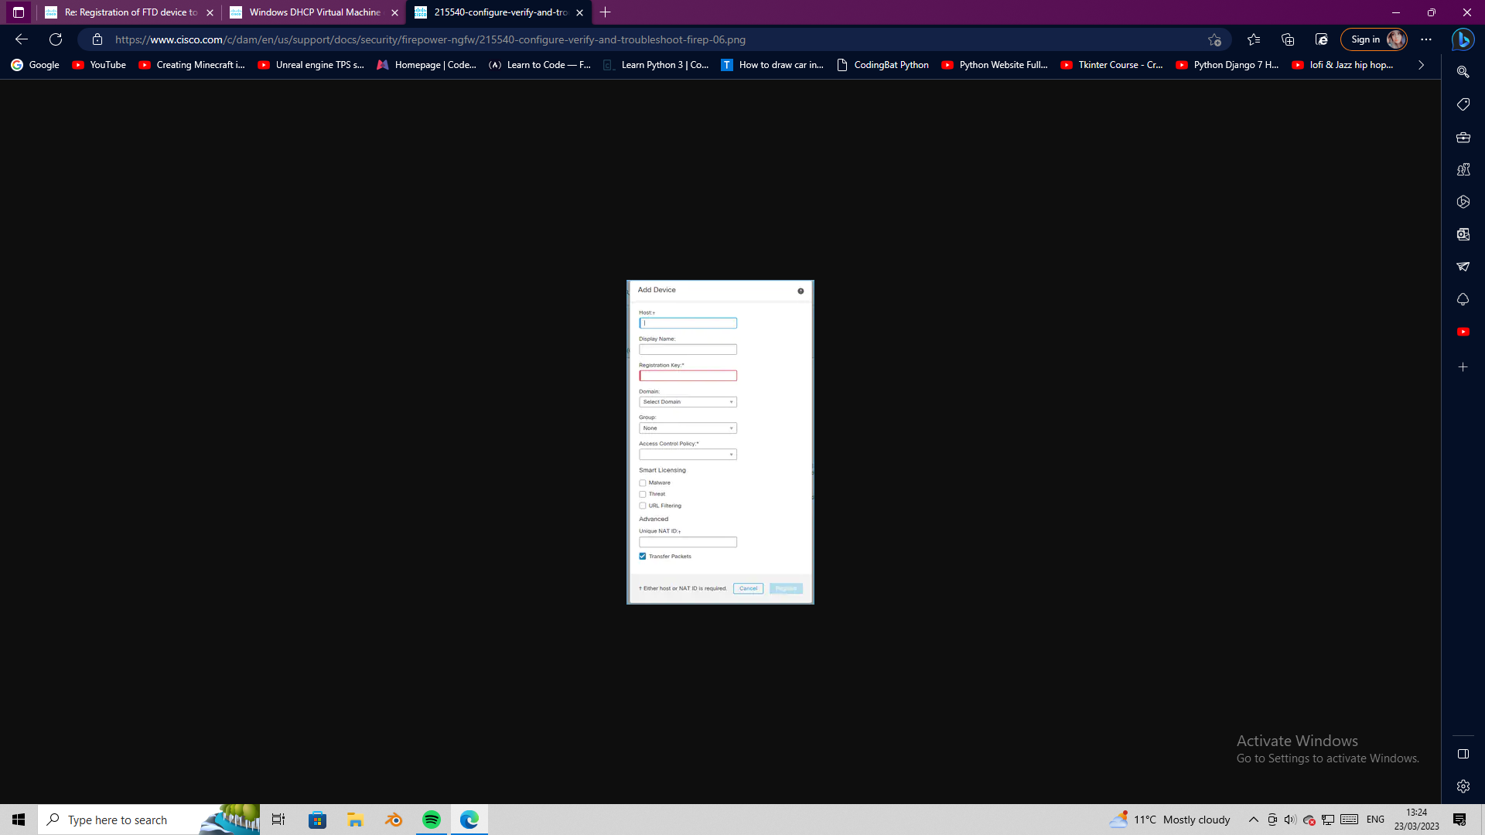This screenshot has height=835, width=1485.
Task: Enable the URL Filtering checkbox
Action: tap(643, 506)
